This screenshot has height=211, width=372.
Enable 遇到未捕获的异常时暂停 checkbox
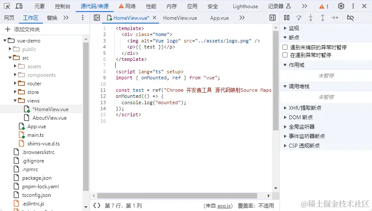(285, 47)
